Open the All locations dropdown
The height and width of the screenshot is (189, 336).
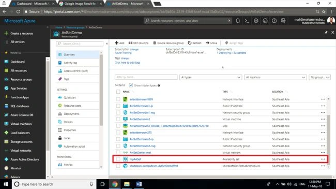click(276, 77)
